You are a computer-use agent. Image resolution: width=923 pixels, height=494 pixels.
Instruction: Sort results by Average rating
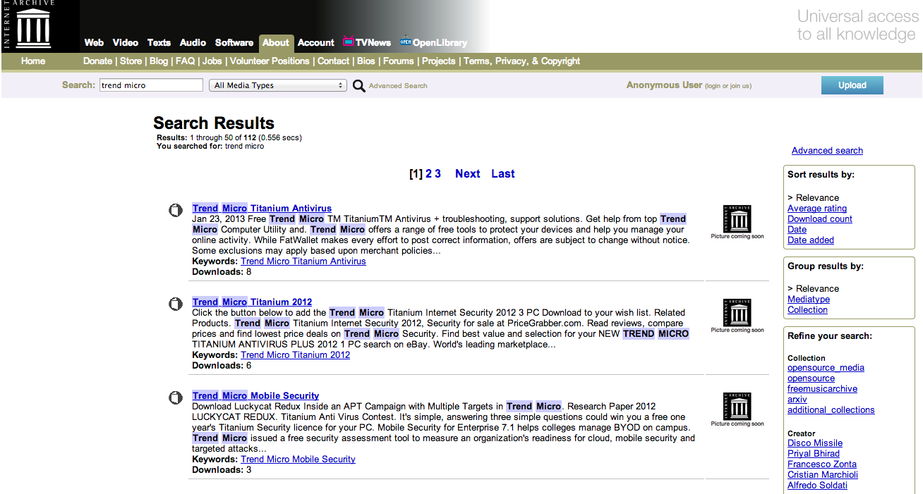817,209
